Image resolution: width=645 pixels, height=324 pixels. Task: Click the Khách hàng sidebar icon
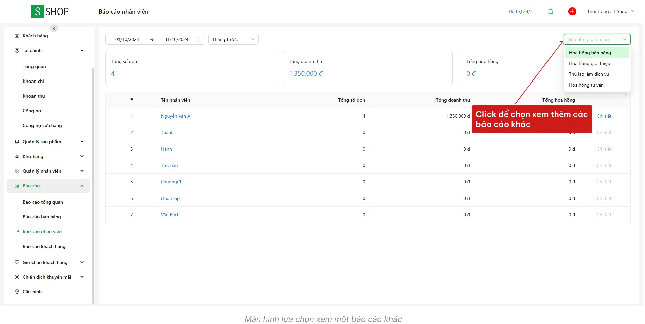(17, 36)
